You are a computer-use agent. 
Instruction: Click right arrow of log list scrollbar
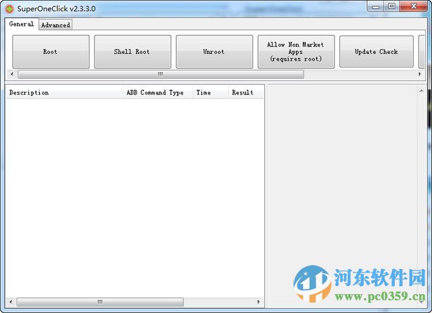[x=258, y=302]
